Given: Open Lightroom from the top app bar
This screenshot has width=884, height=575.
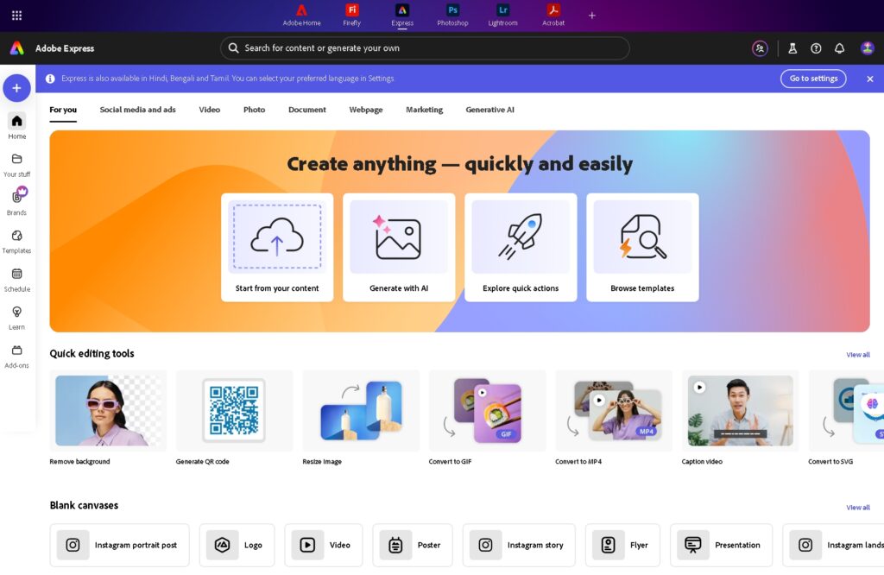Looking at the screenshot, I should point(502,14).
